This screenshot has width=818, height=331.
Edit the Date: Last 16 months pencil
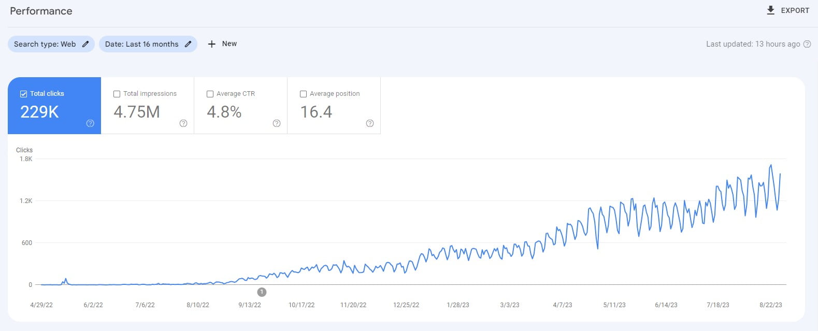[188, 44]
